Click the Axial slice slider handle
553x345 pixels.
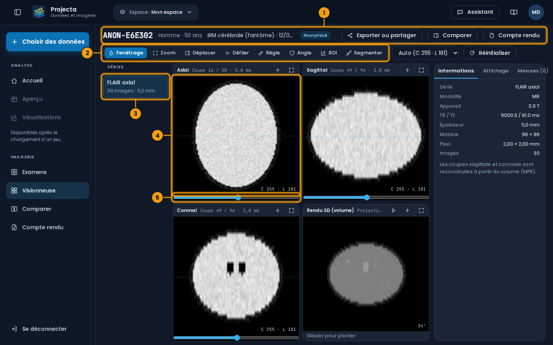pyautogui.click(x=238, y=197)
